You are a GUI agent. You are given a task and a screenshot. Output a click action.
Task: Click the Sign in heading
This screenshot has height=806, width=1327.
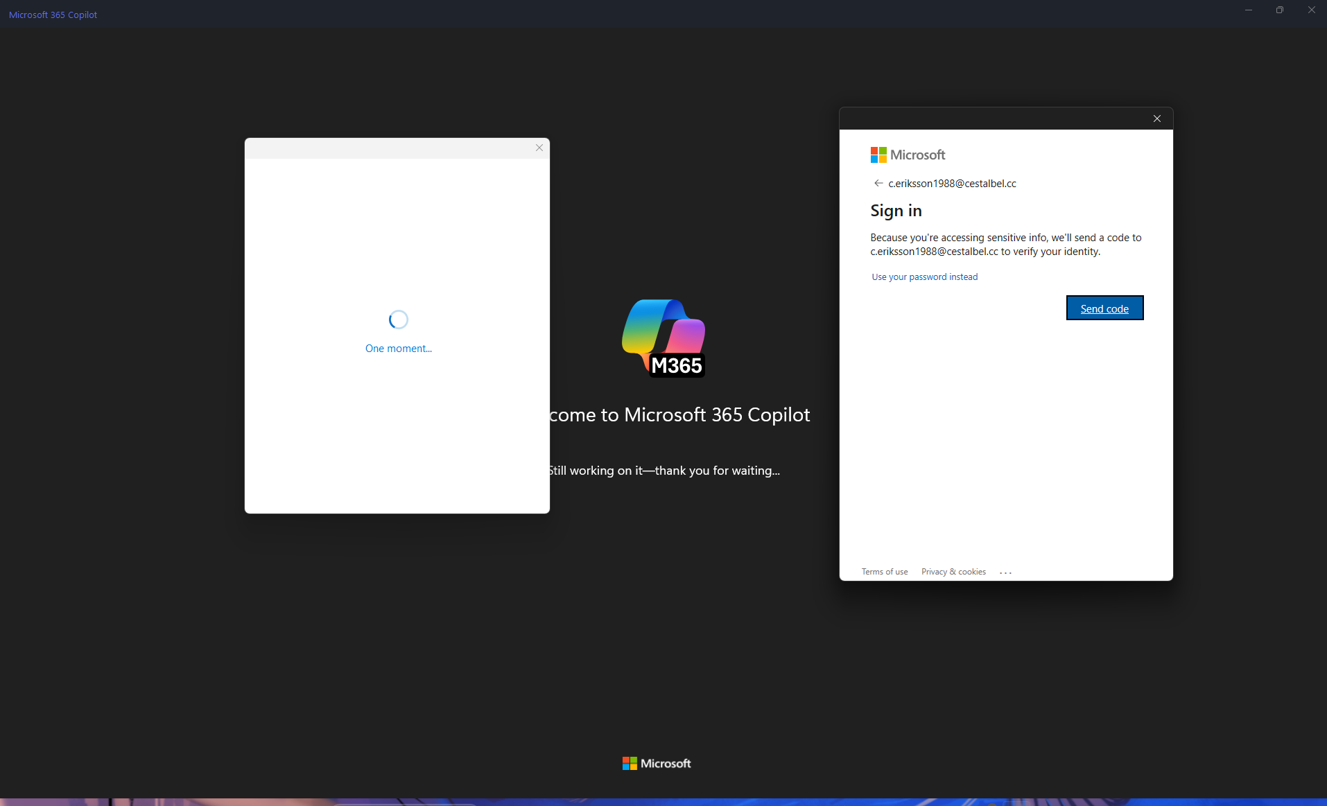(x=896, y=211)
